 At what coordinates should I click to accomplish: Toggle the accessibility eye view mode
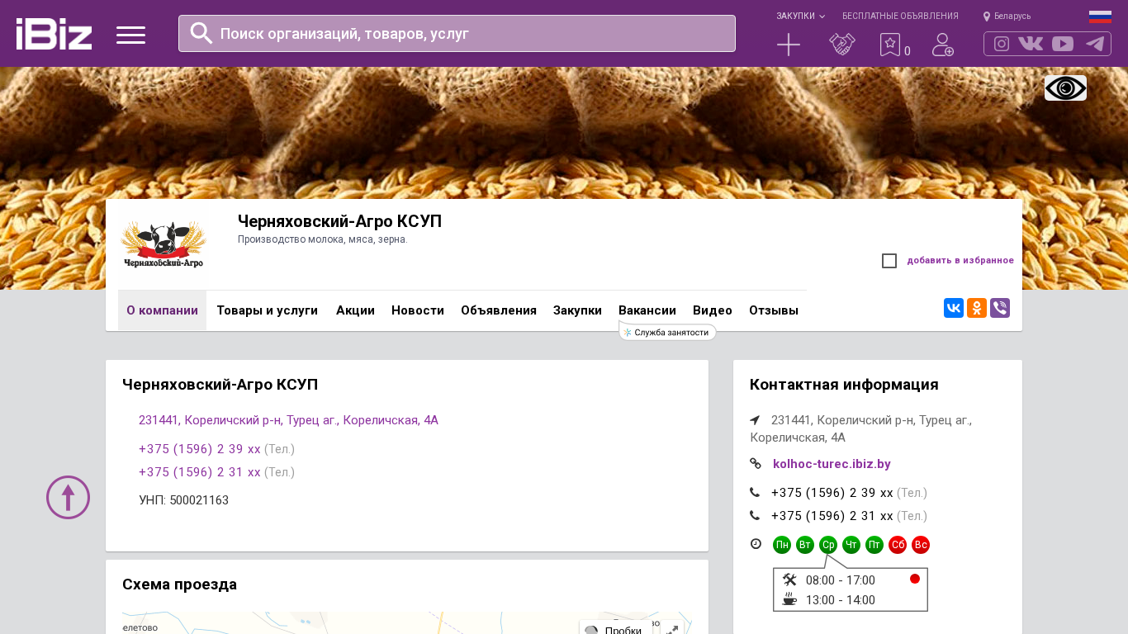click(1065, 88)
